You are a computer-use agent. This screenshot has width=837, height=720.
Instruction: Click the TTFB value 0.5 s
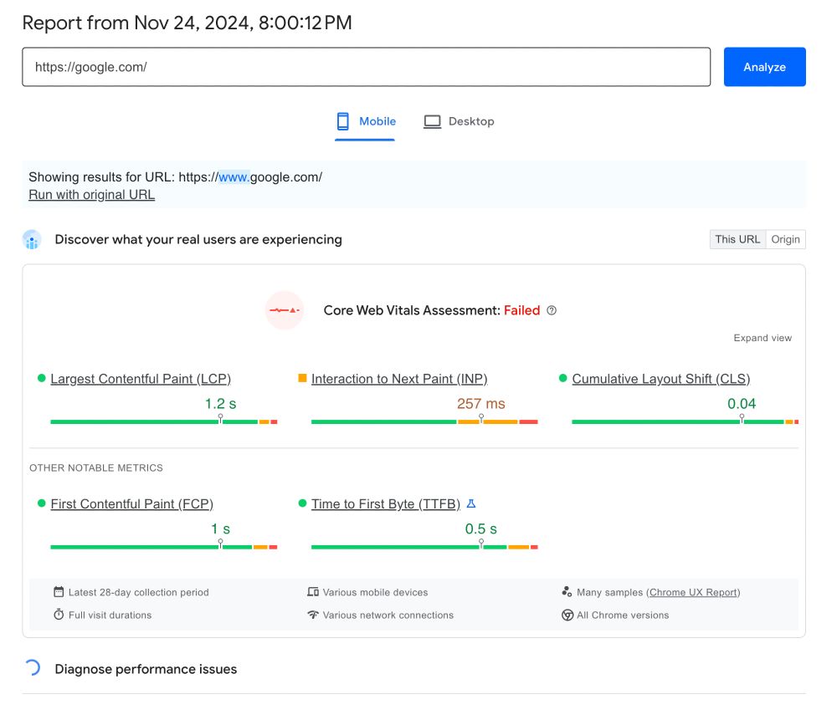click(x=481, y=529)
